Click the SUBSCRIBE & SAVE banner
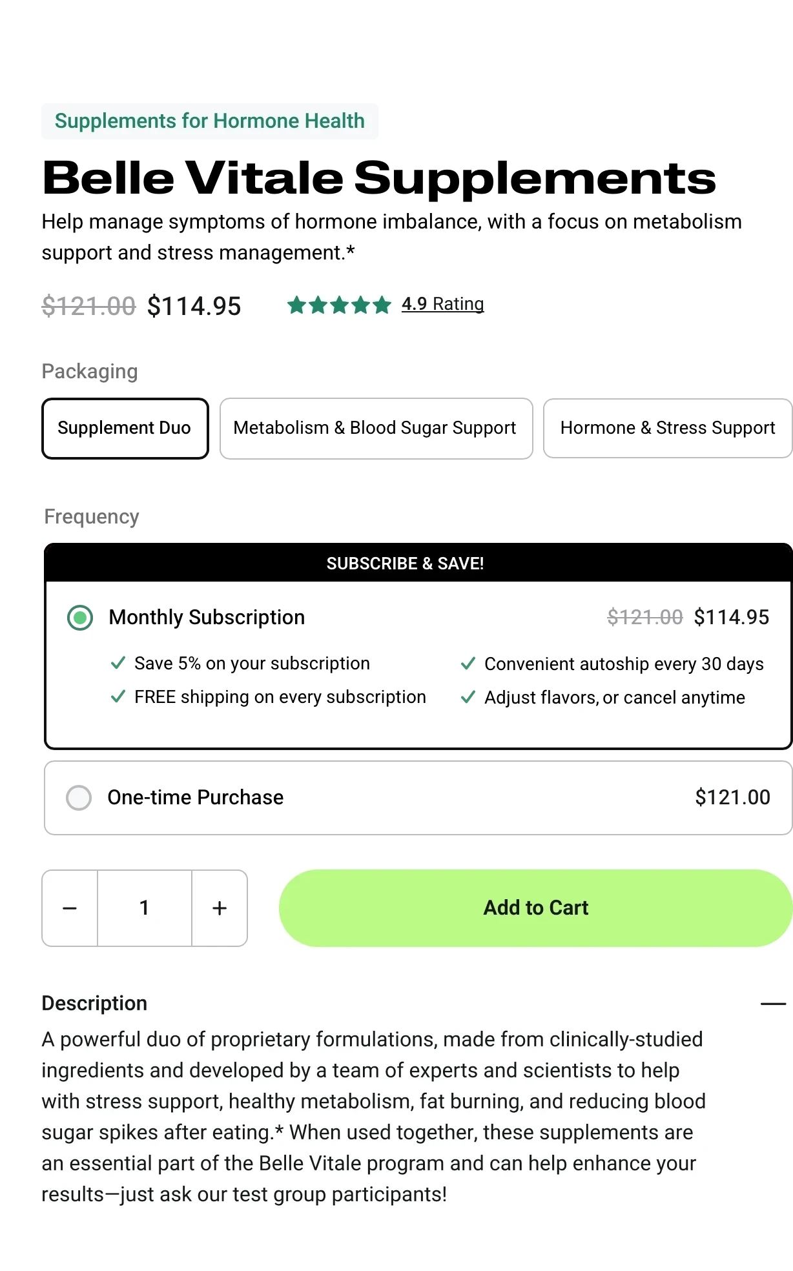Viewport: 793px width, 1271px height. (x=406, y=563)
